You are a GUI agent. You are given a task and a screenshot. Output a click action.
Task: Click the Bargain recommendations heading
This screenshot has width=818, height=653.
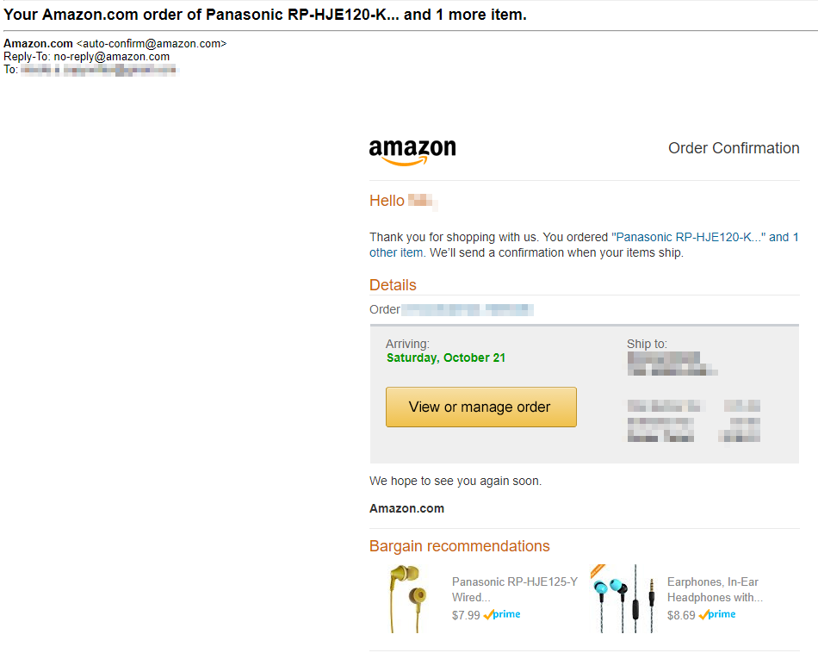[459, 546]
